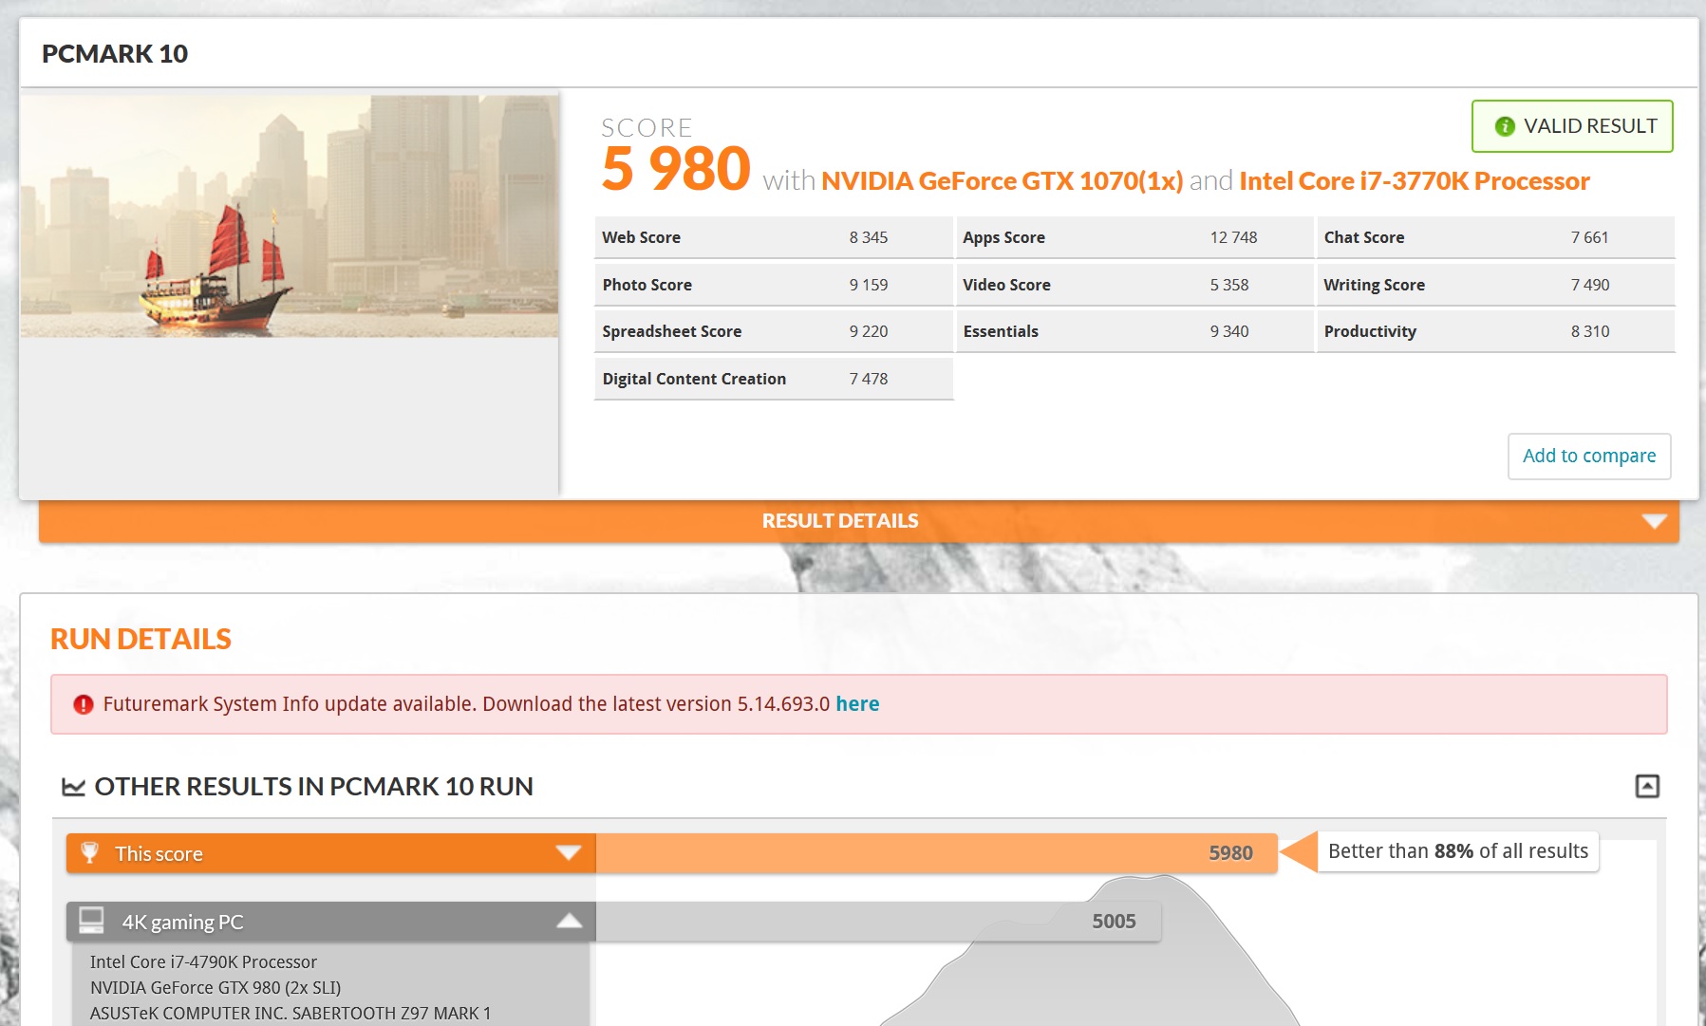This screenshot has height=1026, width=1706.
Task: Click the Apps Score row label
Action: click(x=1003, y=237)
